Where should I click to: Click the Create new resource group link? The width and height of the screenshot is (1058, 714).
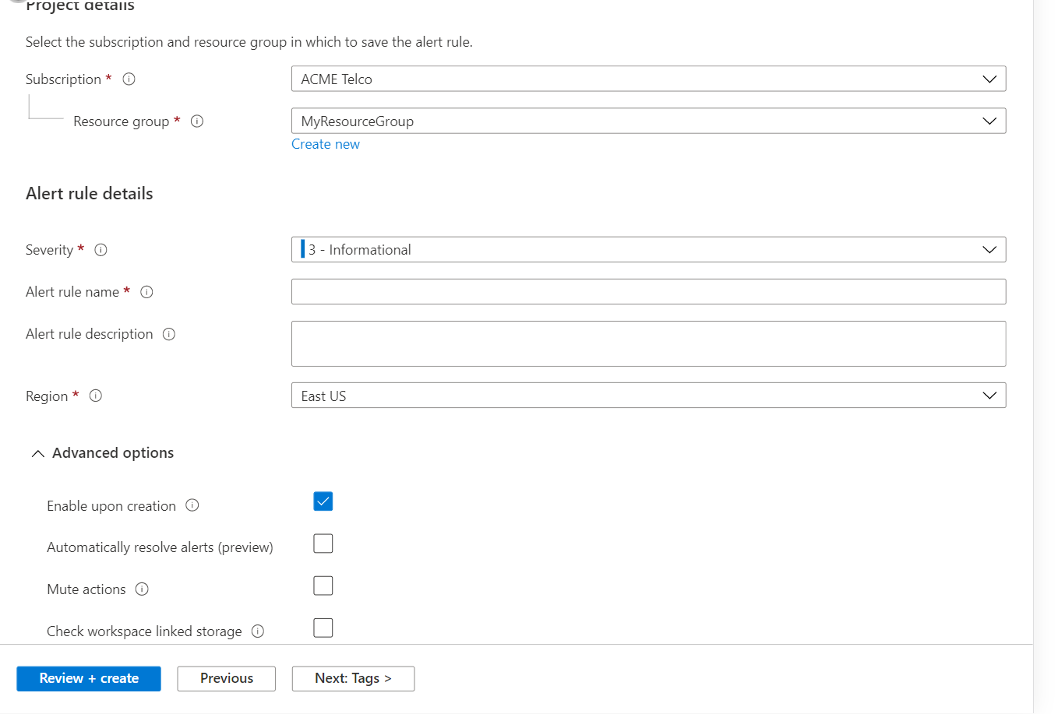(326, 144)
